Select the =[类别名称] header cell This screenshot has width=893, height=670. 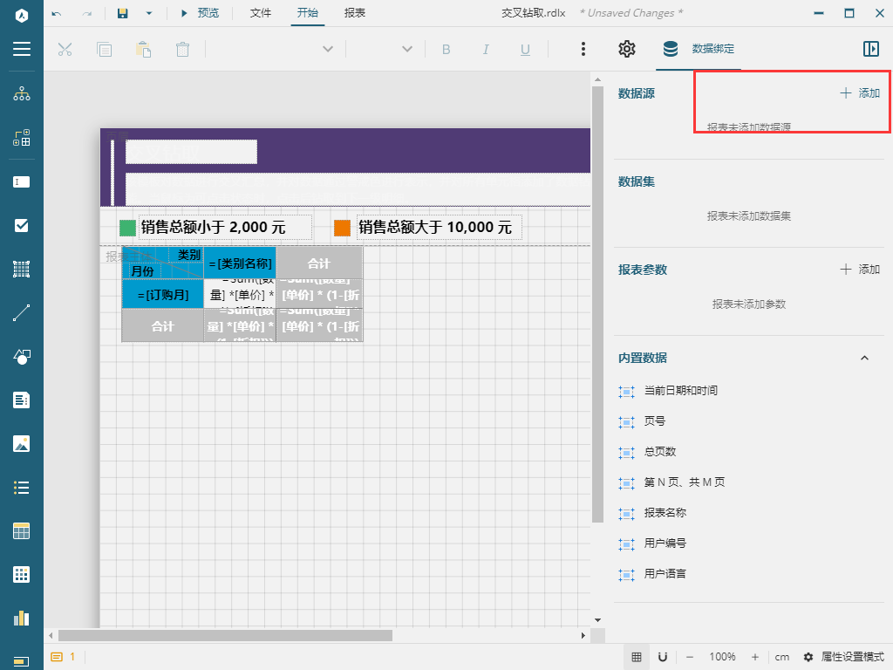coord(240,263)
